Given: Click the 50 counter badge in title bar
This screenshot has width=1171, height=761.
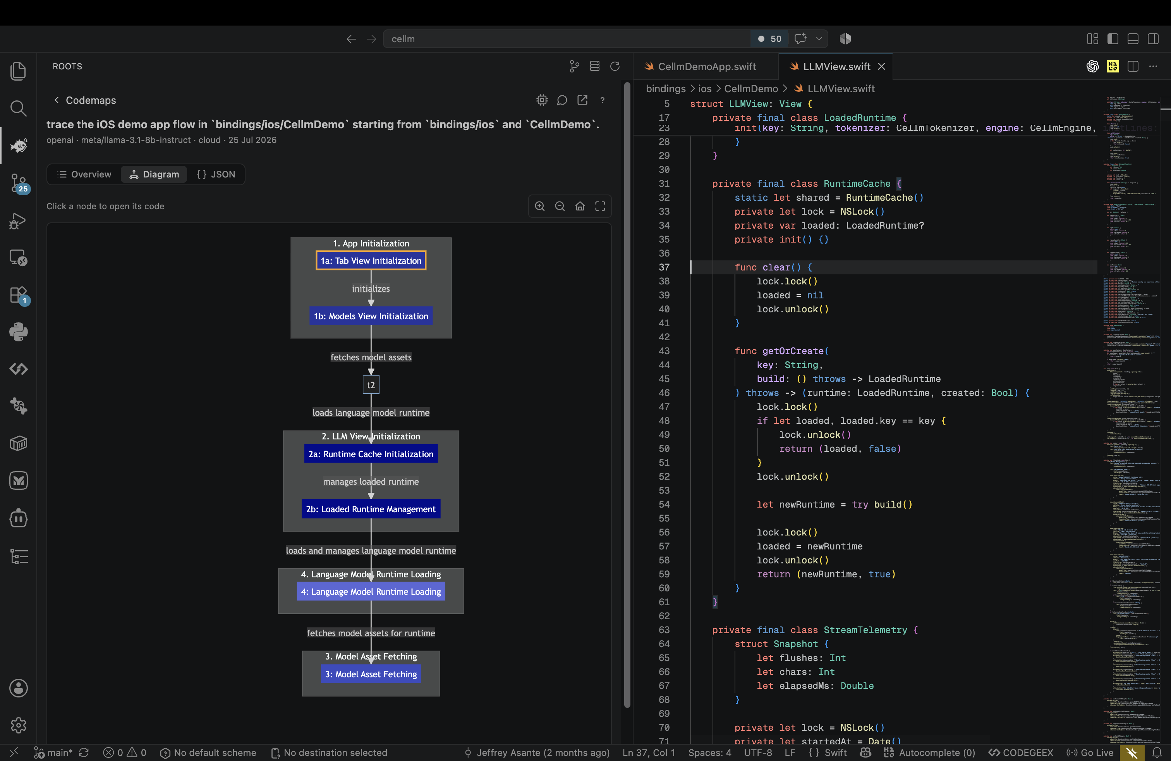Looking at the screenshot, I should click(770, 39).
